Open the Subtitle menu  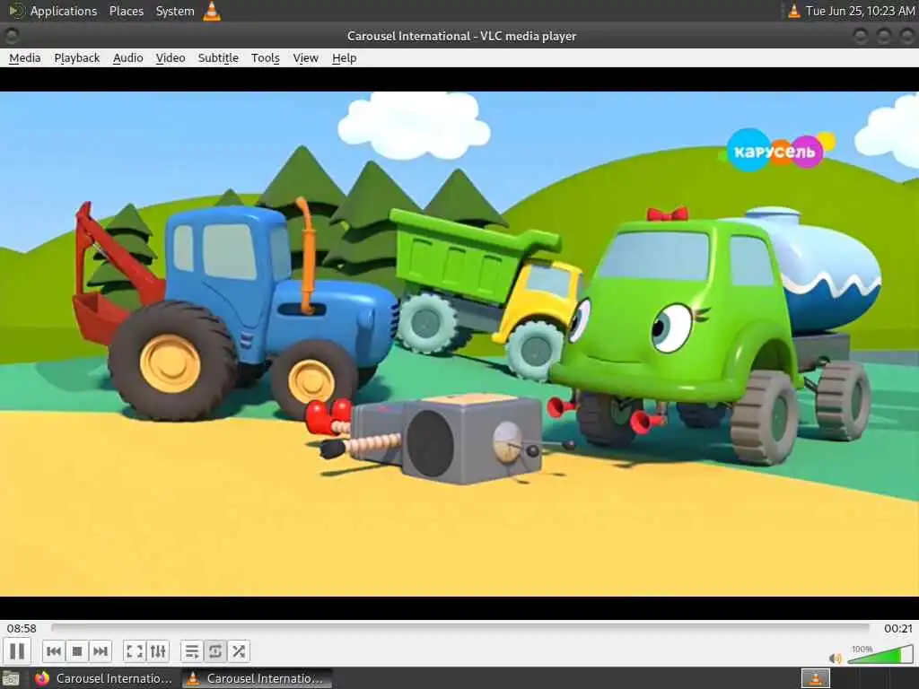(x=218, y=58)
